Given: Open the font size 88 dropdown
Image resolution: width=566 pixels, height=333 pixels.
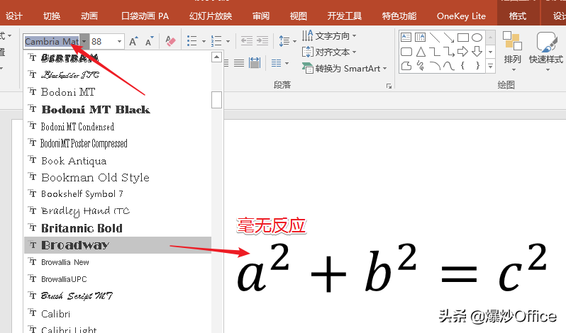Looking at the screenshot, I should pos(119,41).
